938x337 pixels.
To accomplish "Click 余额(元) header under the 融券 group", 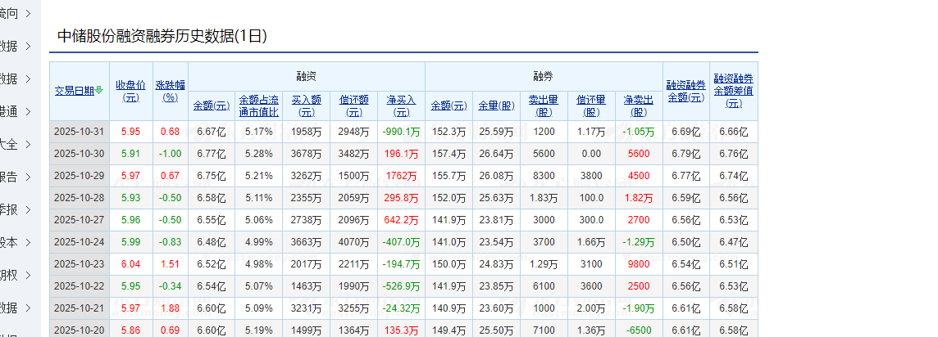I will pos(449,106).
